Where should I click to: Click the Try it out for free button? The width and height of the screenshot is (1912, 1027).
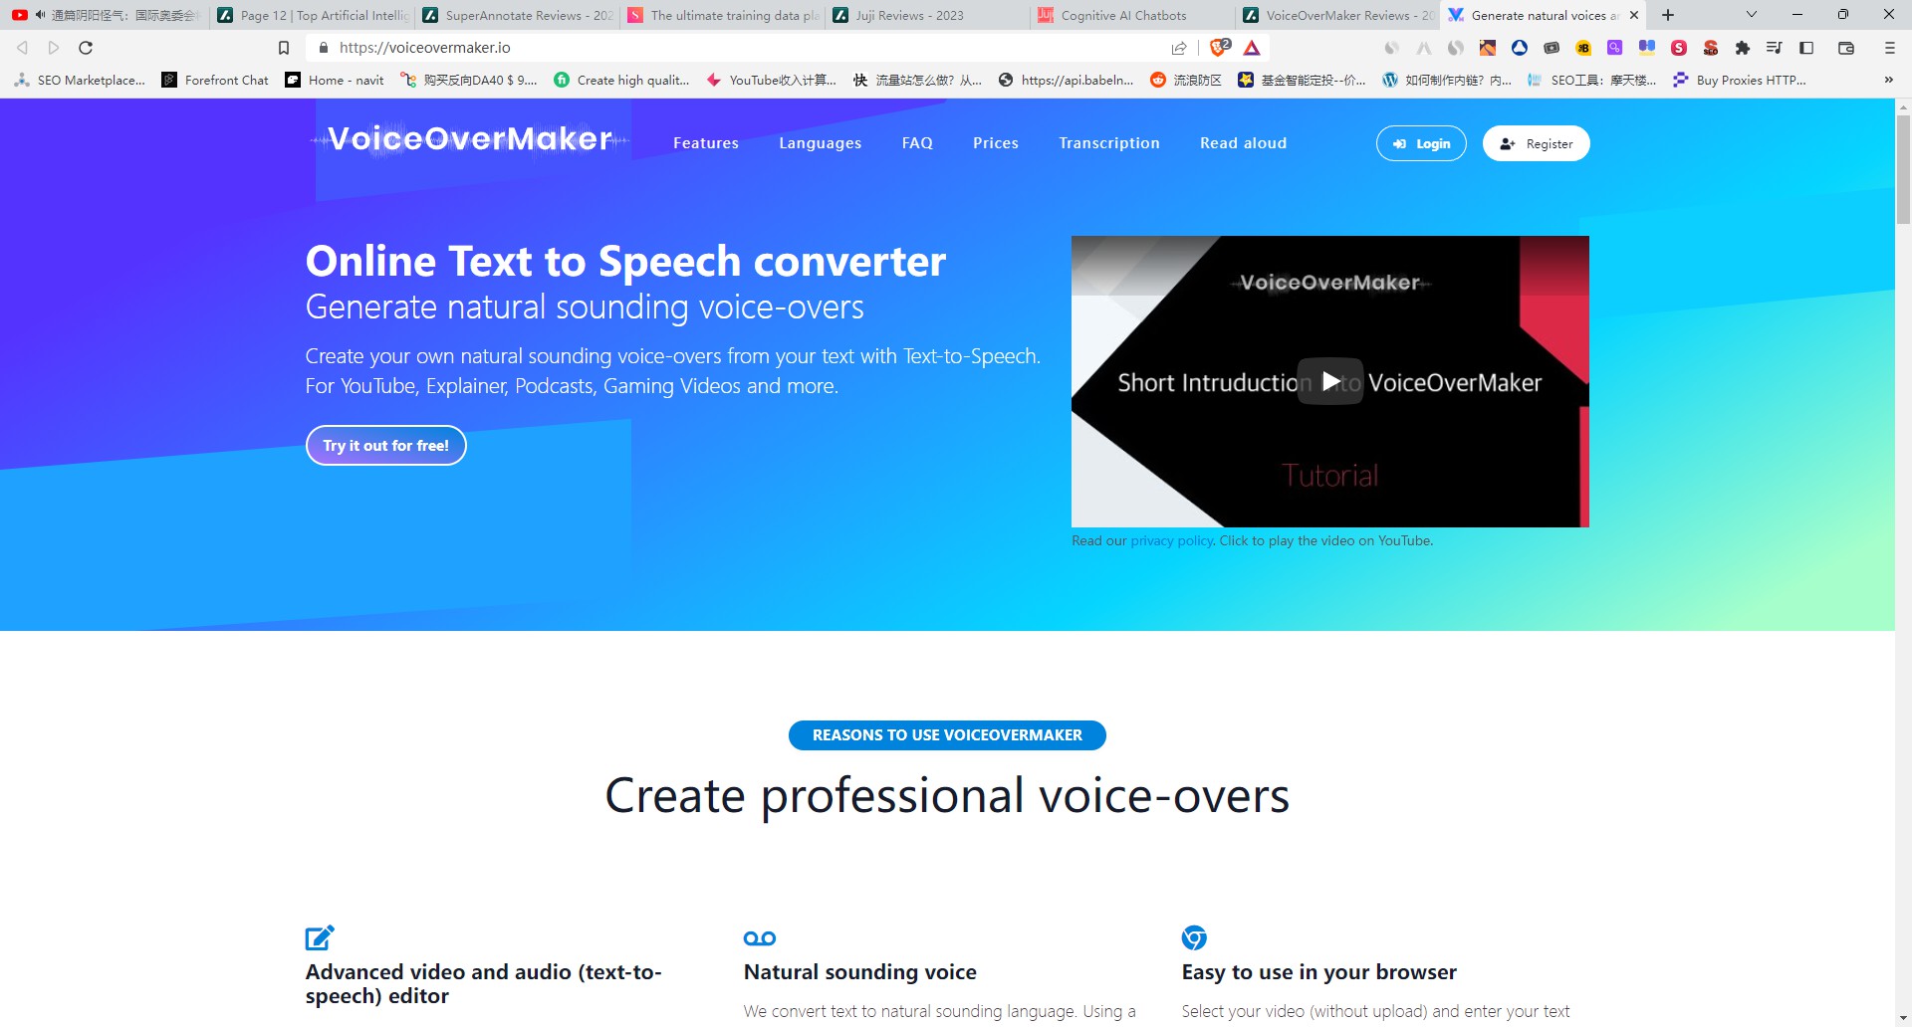pos(386,446)
